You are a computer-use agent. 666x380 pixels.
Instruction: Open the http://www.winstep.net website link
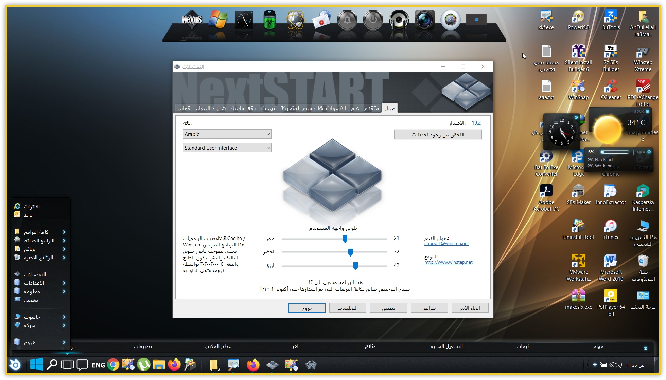click(449, 262)
